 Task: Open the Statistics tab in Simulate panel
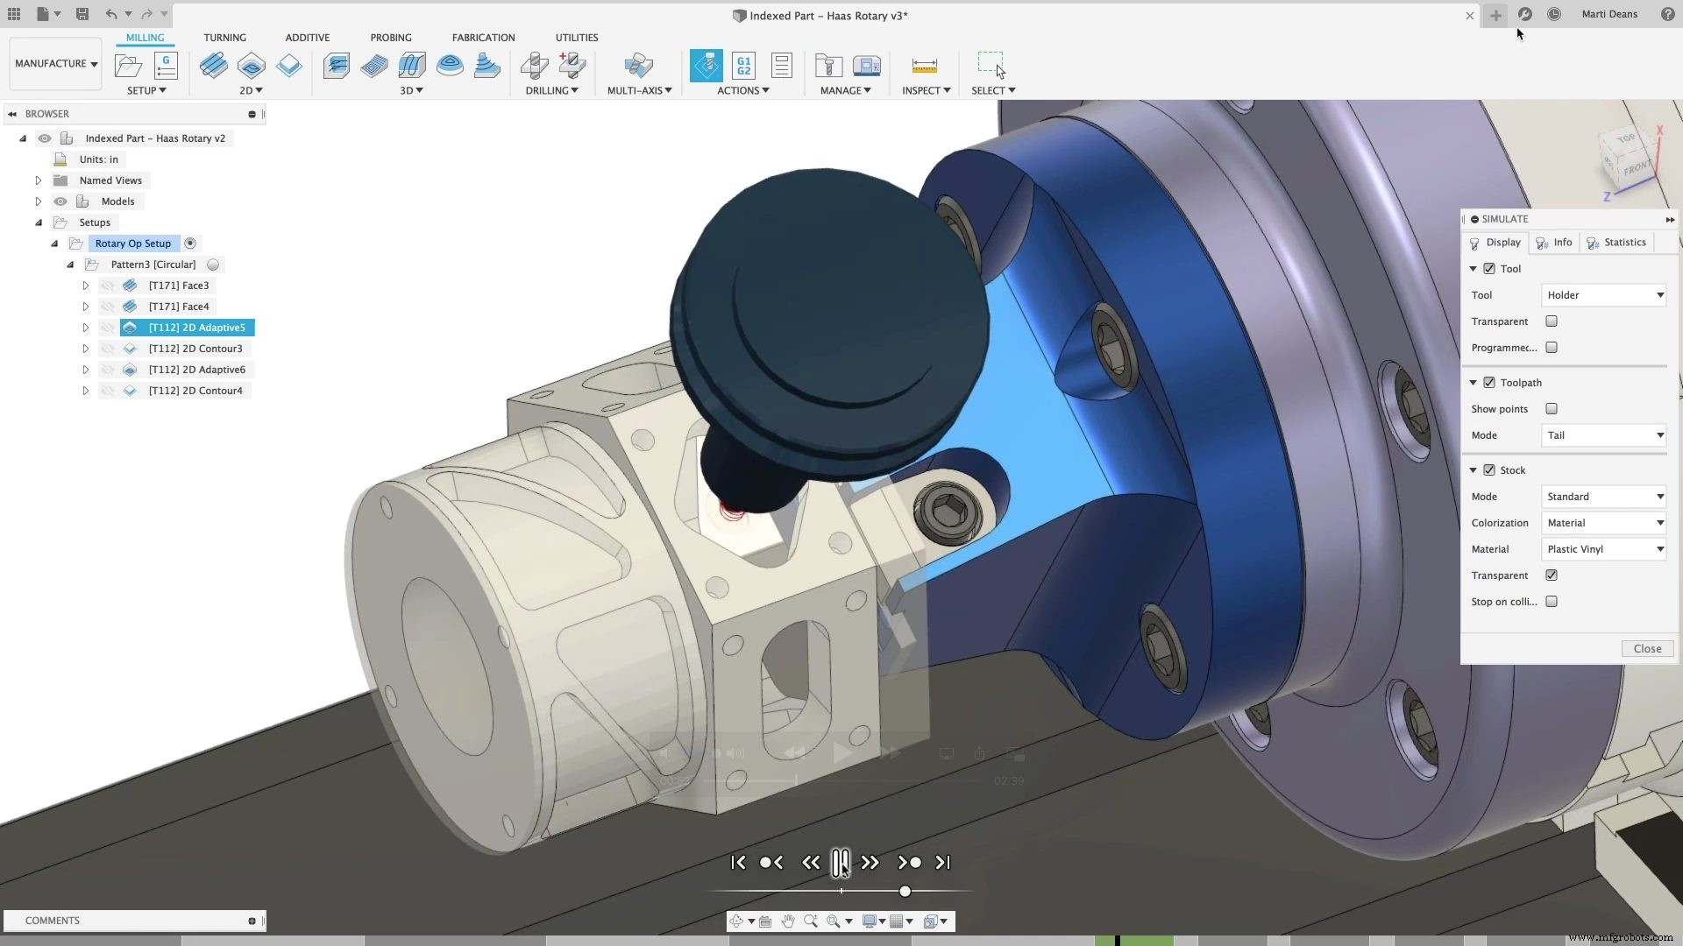1623,243
